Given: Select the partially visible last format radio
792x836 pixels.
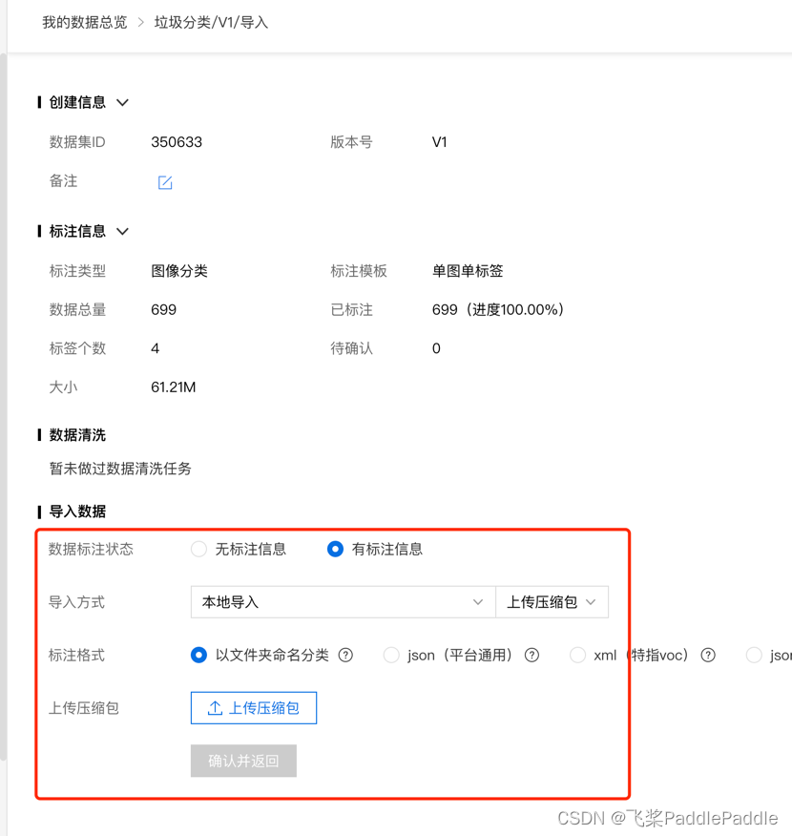Looking at the screenshot, I should point(754,655).
